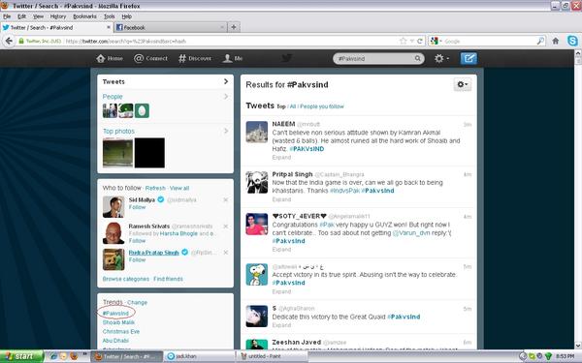Go to Firefox home page icon
The height and width of the screenshot is (363, 582).
[555, 41]
